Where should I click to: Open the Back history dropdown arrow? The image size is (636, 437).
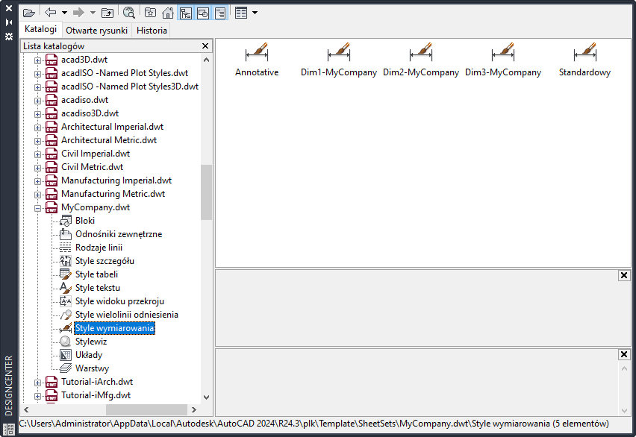pyautogui.click(x=64, y=13)
